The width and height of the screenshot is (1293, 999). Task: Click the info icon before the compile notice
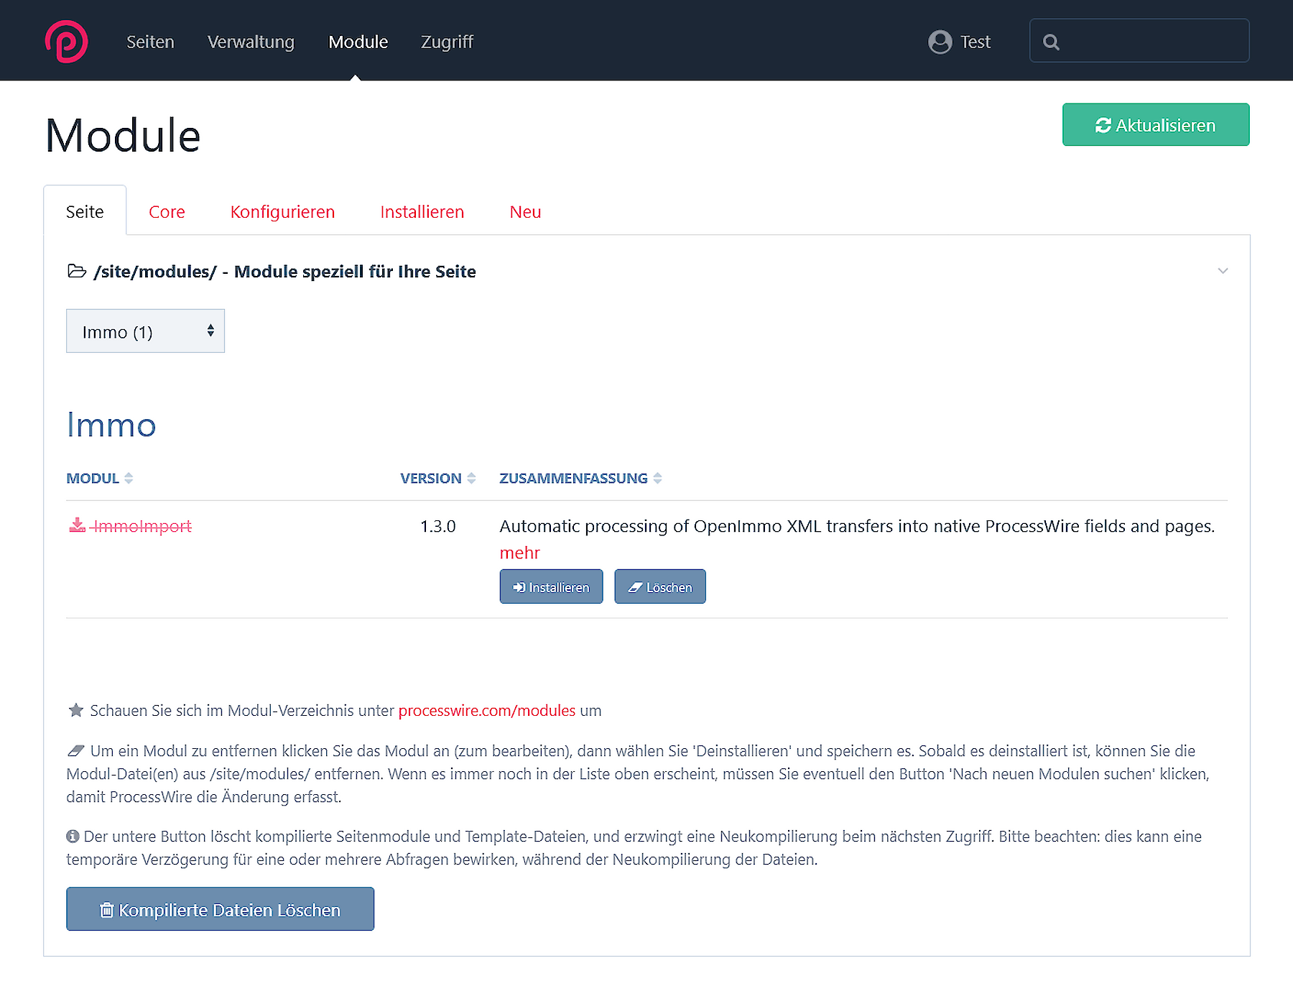[x=72, y=836]
